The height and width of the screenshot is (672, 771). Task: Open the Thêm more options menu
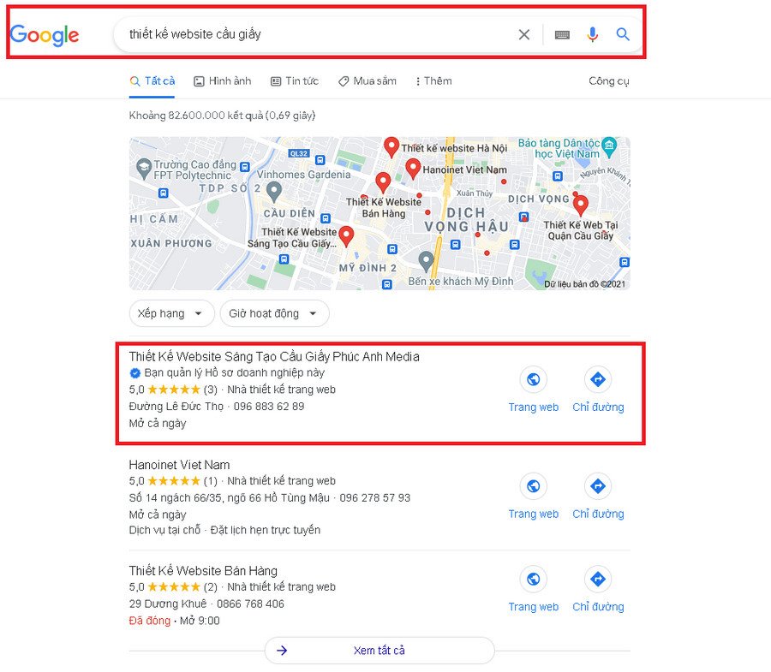[x=433, y=81]
